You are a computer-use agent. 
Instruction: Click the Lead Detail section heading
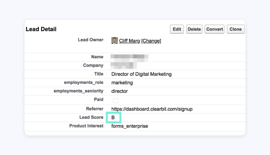41,29
